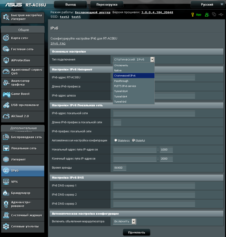
Task: Click pool end suffix field 2000
Action: [166, 159]
